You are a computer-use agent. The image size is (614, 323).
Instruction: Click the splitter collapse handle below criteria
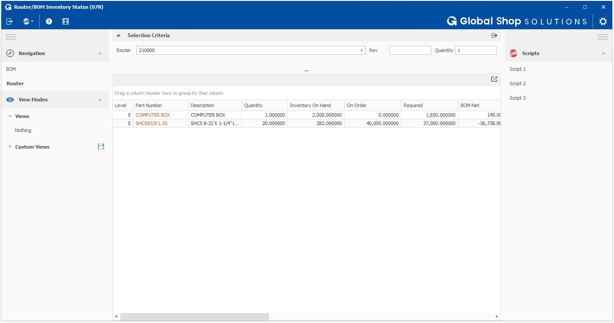point(307,70)
